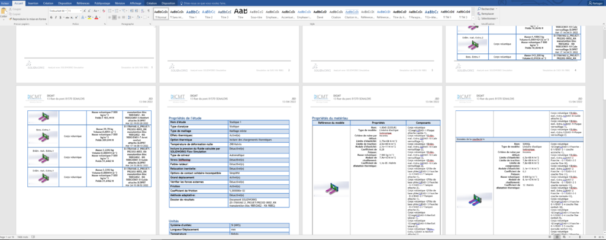Open the Fichier tab
The image size is (606, 240).
pos(5,3)
